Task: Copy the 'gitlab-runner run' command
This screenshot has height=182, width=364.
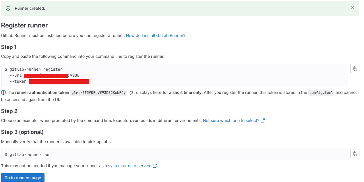Action: click(355, 154)
